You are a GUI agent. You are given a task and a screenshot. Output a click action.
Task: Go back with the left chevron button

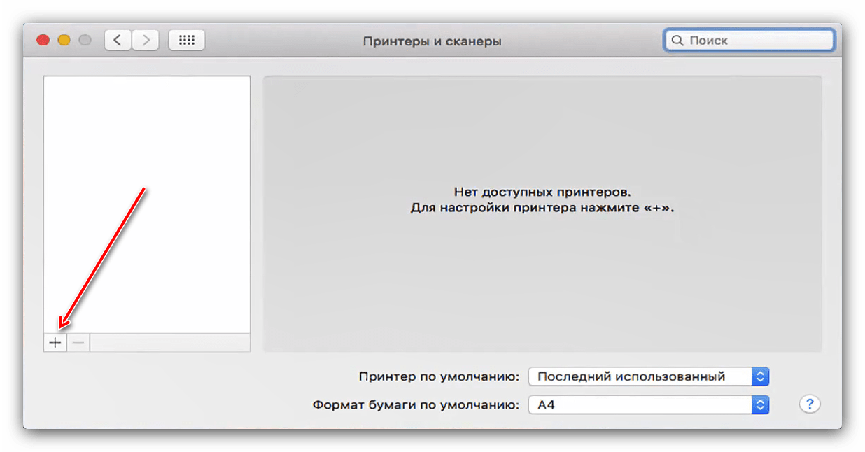click(x=118, y=40)
